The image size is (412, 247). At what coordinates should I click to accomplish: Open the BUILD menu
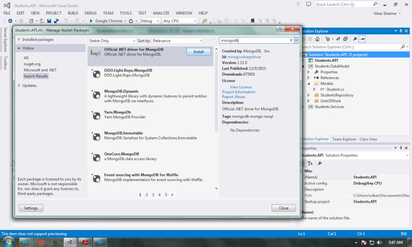pos(73,13)
